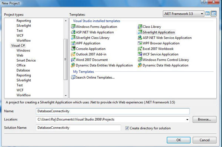Select Reporting under Visual C#
This screenshot has height=147, width=222.
24,75
